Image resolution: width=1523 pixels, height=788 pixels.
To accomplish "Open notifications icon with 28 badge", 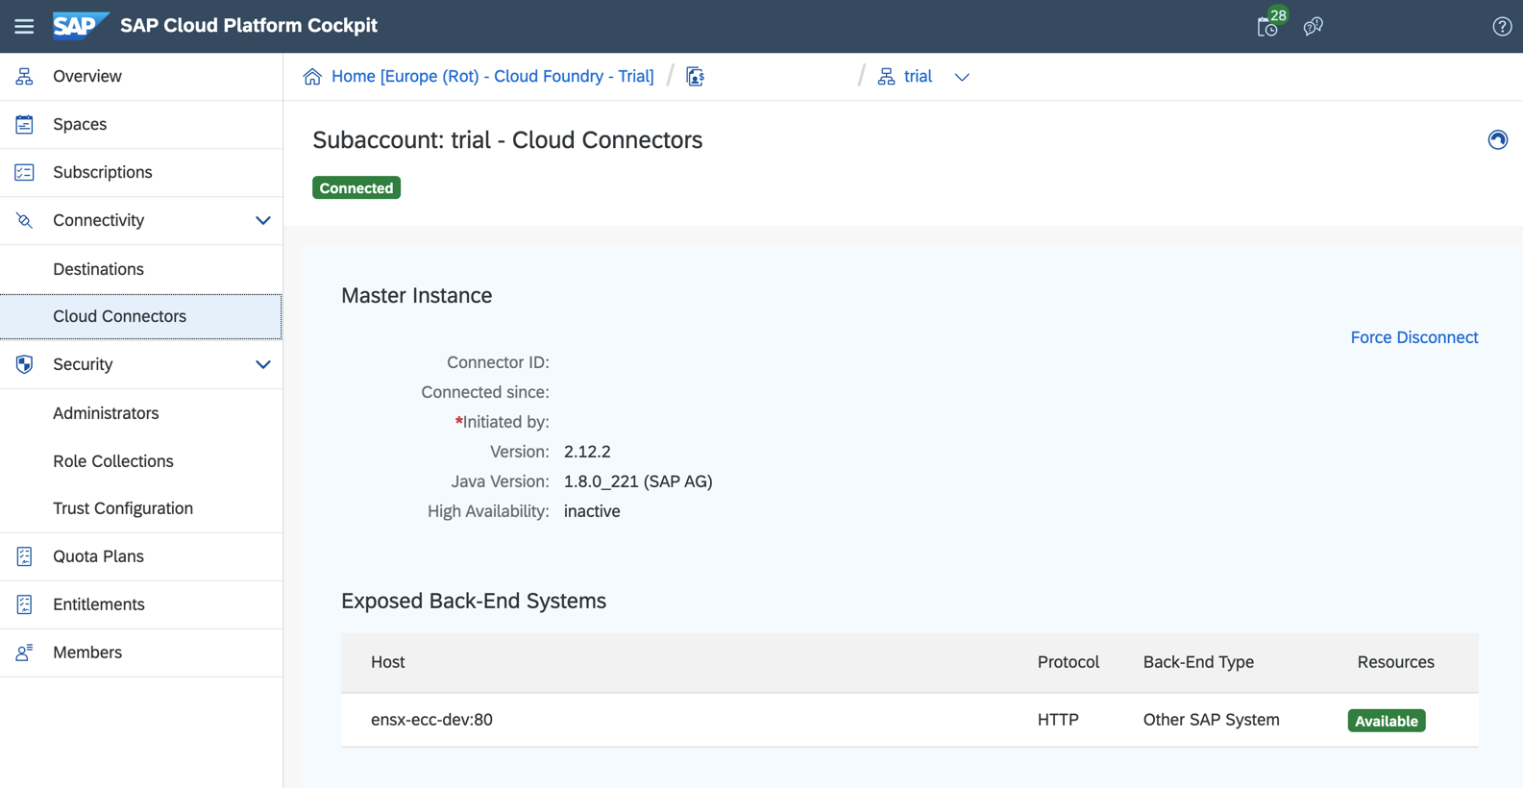I will coord(1269,25).
